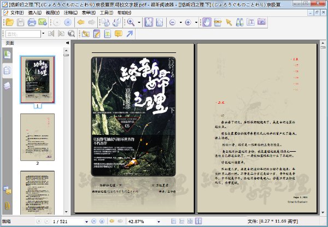
Task: Click the binoculars Search icon
Action: [240, 22]
